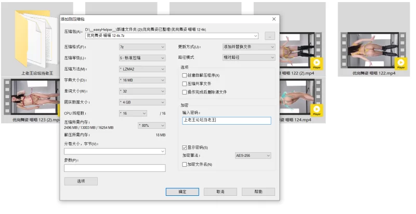Expand the 压缩等级 dropdown showing 标准压缩
The width and height of the screenshot is (416, 214).
click(x=142, y=58)
